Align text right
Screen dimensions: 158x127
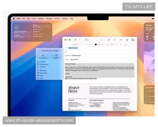click(116, 44)
